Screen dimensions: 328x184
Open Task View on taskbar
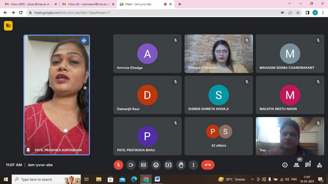87,179
